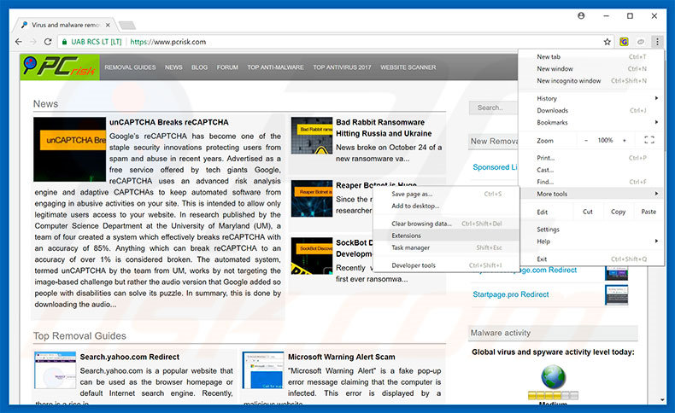Viewport: 675px width, 413px height.
Task: Expand the Help submenu
Action: coord(591,241)
